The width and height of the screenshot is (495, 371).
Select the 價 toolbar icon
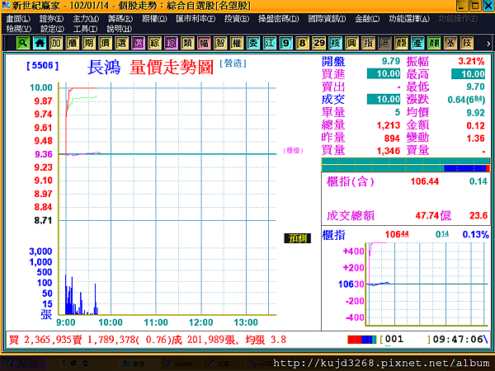pyautogui.click(x=105, y=43)
